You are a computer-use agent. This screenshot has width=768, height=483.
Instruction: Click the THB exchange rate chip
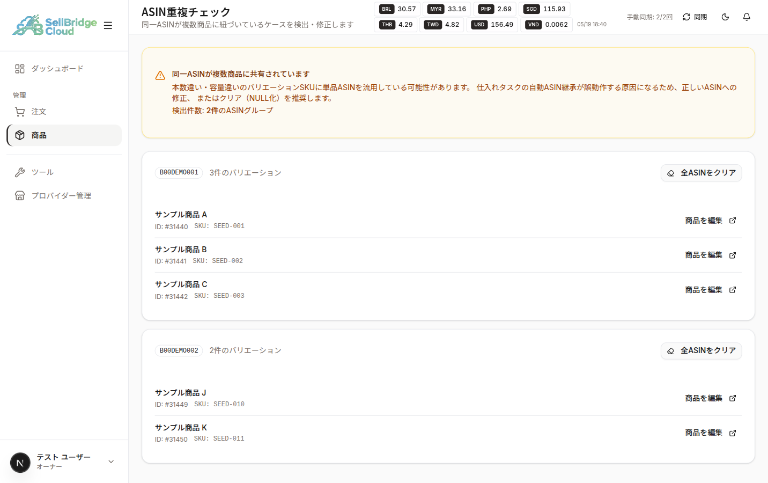pos(396,25)
